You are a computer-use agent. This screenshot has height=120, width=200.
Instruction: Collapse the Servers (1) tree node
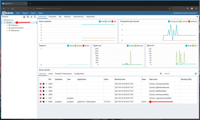(x=2, y=20)
